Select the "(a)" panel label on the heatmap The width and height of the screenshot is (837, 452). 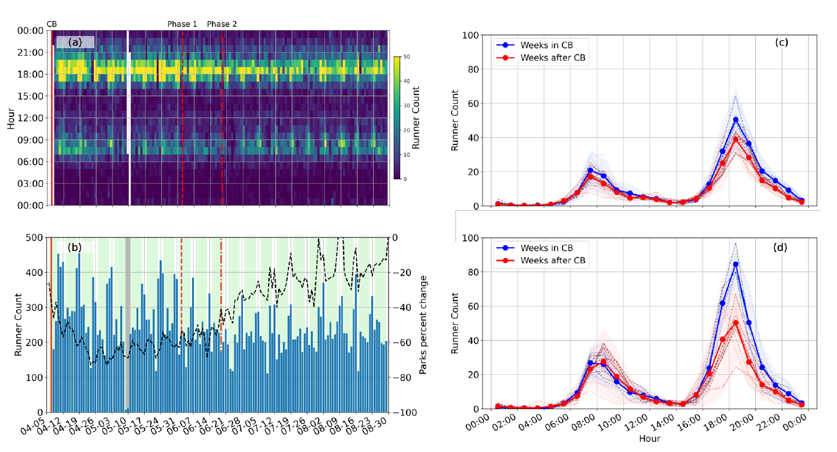(75, 42)
